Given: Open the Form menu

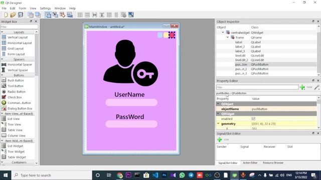Looking at the screenshot, I should (x=22, y=8).
